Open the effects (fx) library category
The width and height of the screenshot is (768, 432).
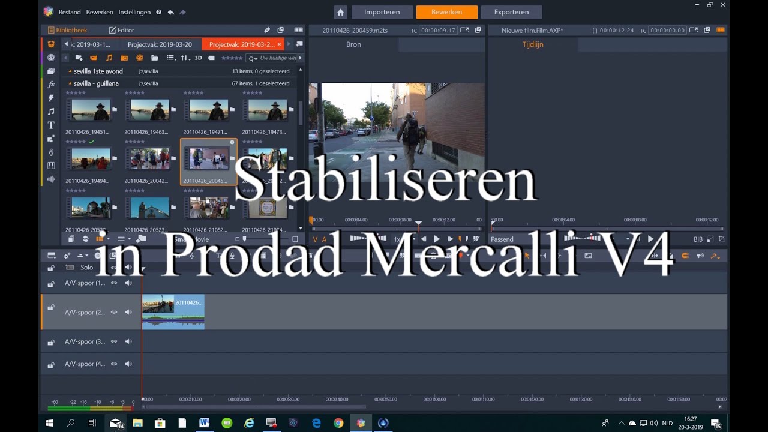[51, 85]
